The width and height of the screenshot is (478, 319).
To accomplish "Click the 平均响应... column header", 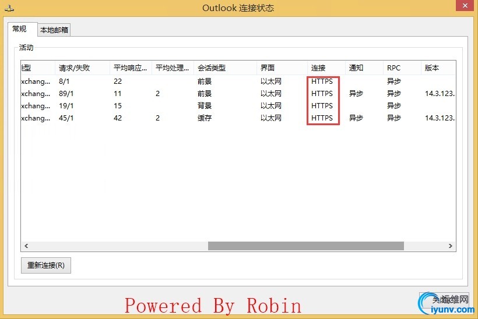I will click(x=131, y=68).
